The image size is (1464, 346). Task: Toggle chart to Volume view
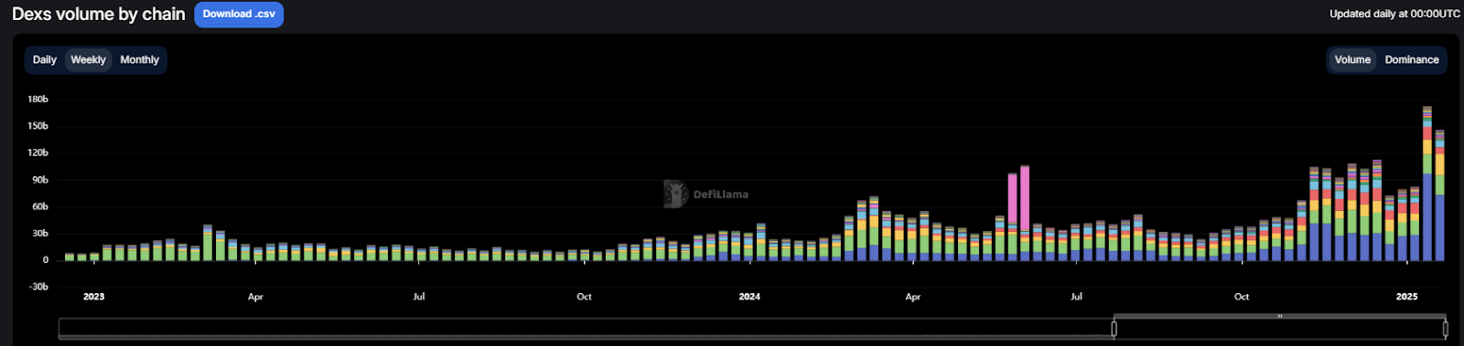pos(1352,59)
